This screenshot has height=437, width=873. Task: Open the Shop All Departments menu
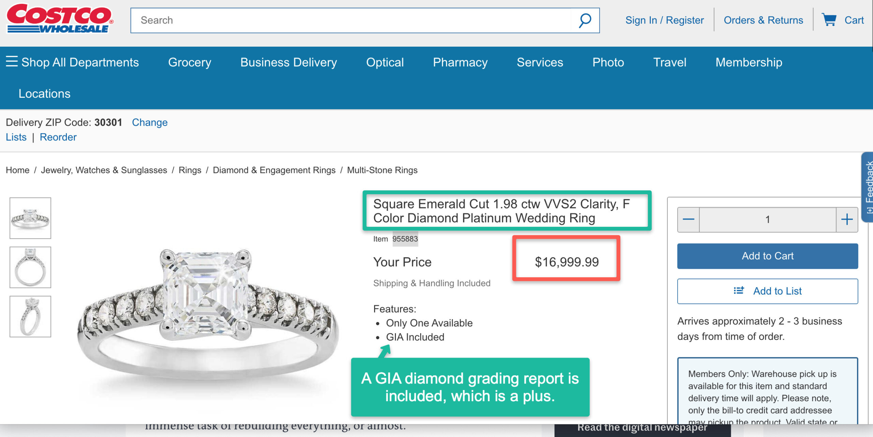(x=79, y=62)
